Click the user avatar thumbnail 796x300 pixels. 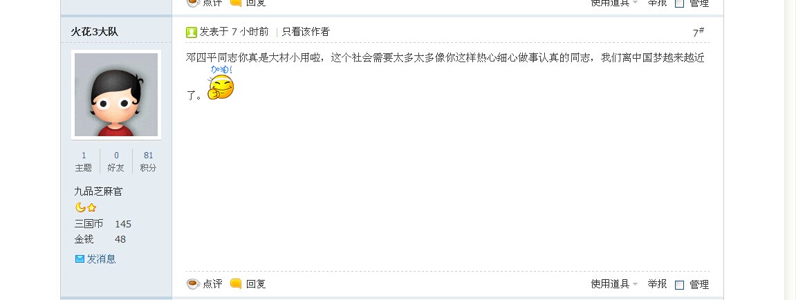click(x=116, y=95)
